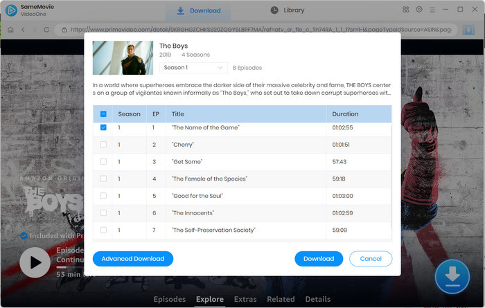Check the box for episode "Cherry"
This screenshot has width=485, height=308.
tap(103, 145)
